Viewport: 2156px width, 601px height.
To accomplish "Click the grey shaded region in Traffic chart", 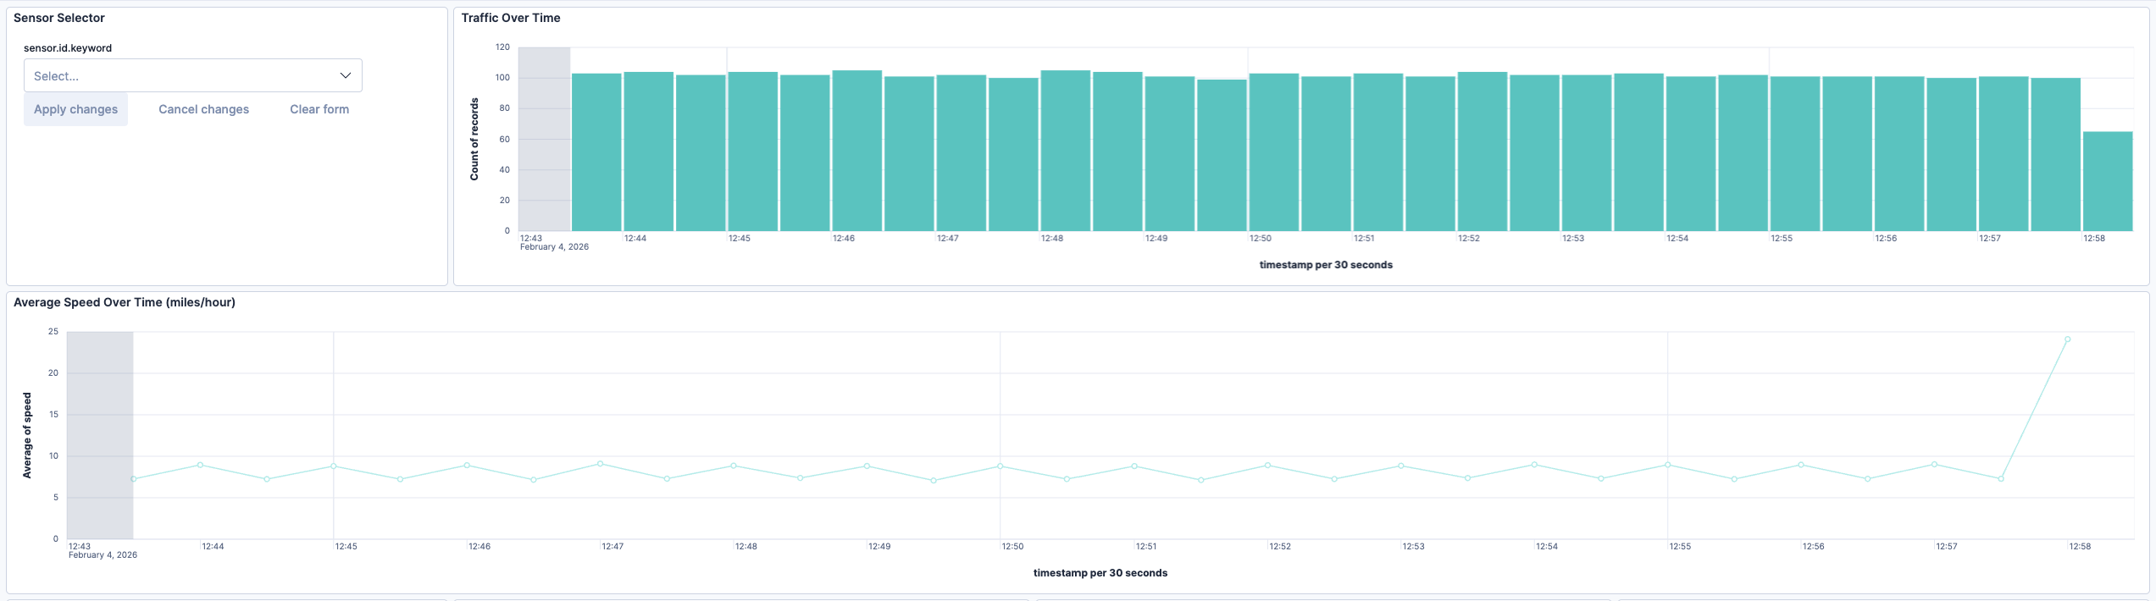I will (x=544, y=139).
